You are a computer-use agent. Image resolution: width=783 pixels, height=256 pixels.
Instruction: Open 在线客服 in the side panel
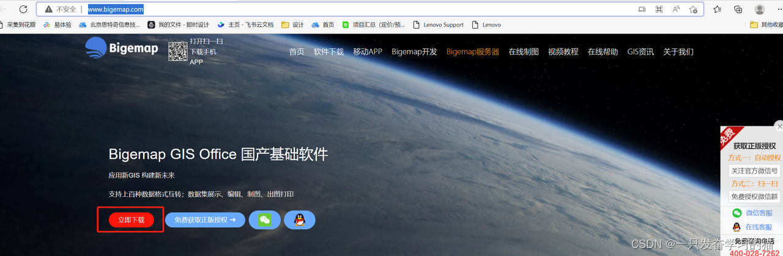tap(752, 227)
